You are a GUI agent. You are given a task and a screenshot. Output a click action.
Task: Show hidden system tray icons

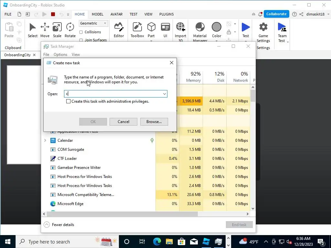pos(266,242)
